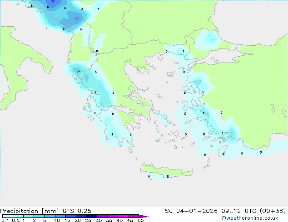
Task: Select the 2–5 mm legend swatch
Action: pos(39,216)
